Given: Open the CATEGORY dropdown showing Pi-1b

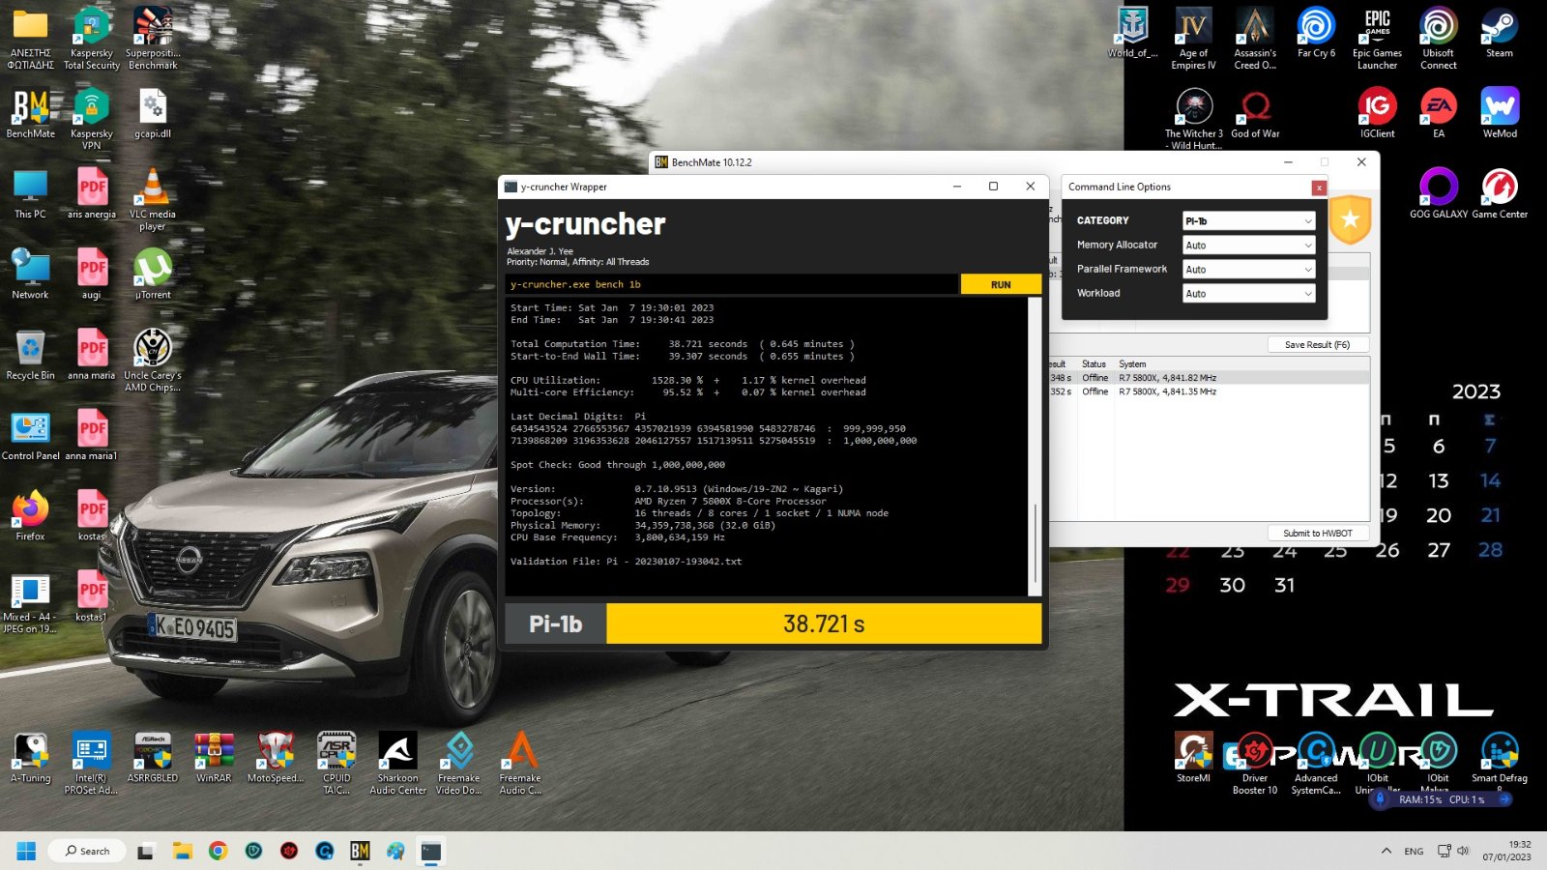Looking at the screenshot, I should point(1248,220).
